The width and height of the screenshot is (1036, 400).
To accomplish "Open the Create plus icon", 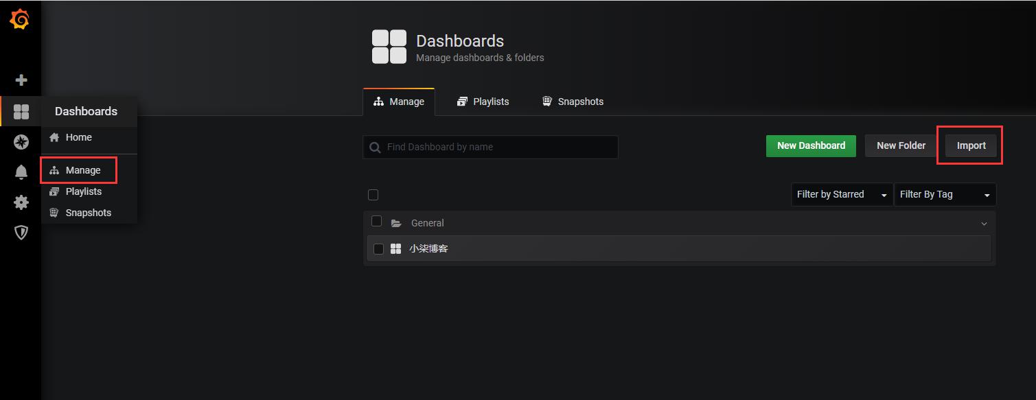I will [x=21, y=80].
